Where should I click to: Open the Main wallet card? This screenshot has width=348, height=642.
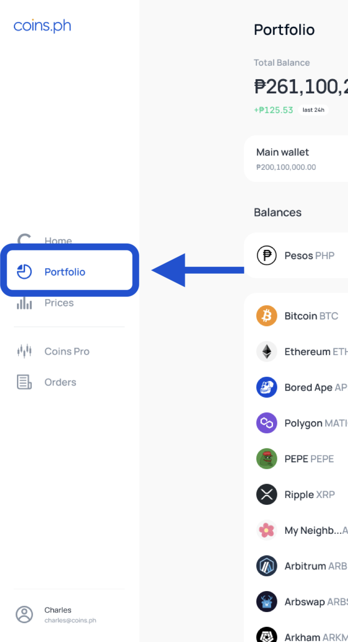(296, 159)
